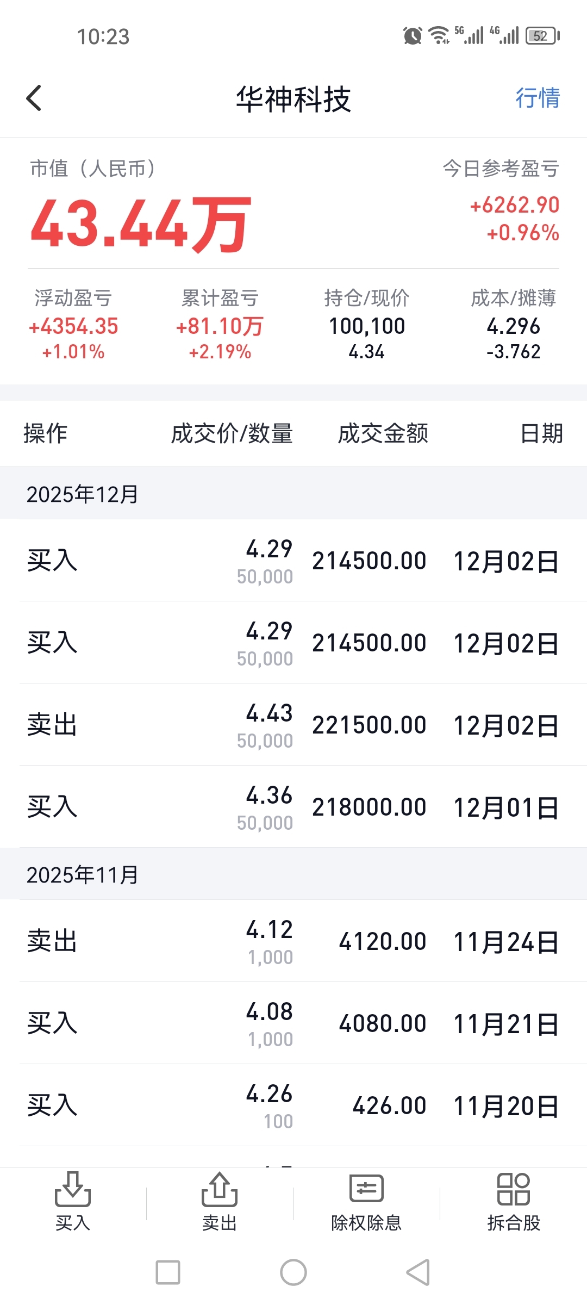587x1305 pixels.
Task: Open the 行情 quotes link
Action: click(x=538, y=98)
